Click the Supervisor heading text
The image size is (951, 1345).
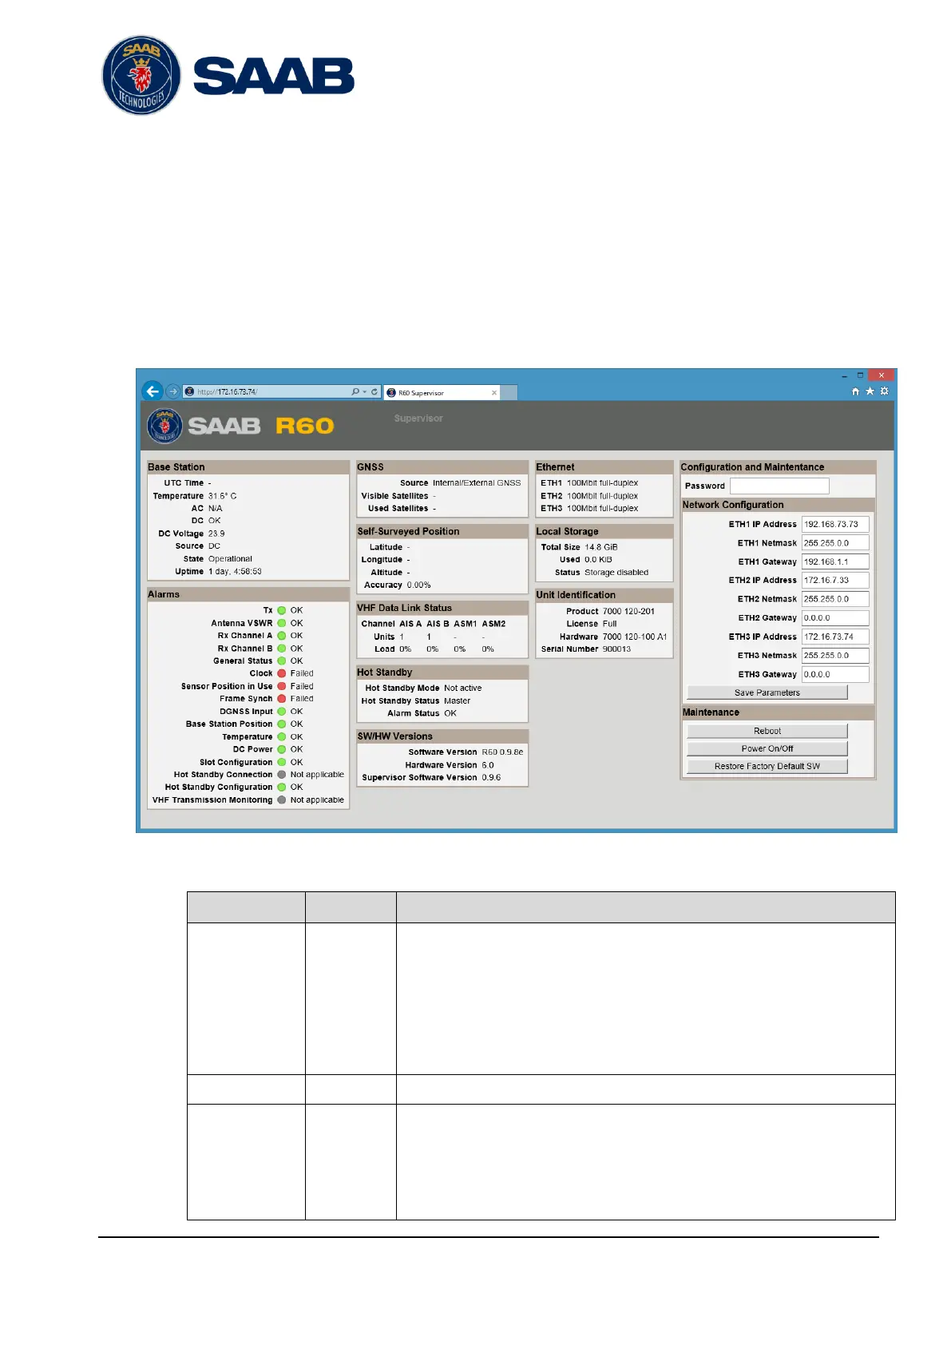point(418,419)
